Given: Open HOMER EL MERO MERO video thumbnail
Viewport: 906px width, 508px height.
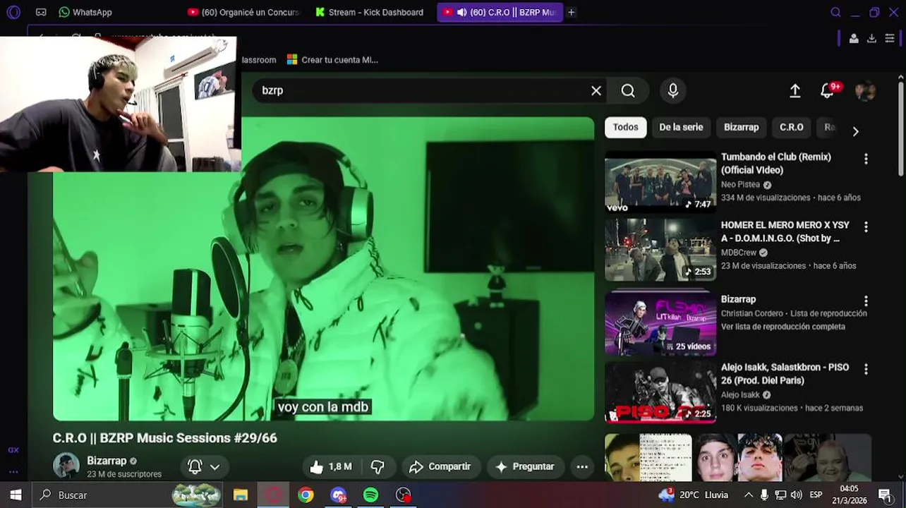Looking at the screenshot, I should pos(660,250).
